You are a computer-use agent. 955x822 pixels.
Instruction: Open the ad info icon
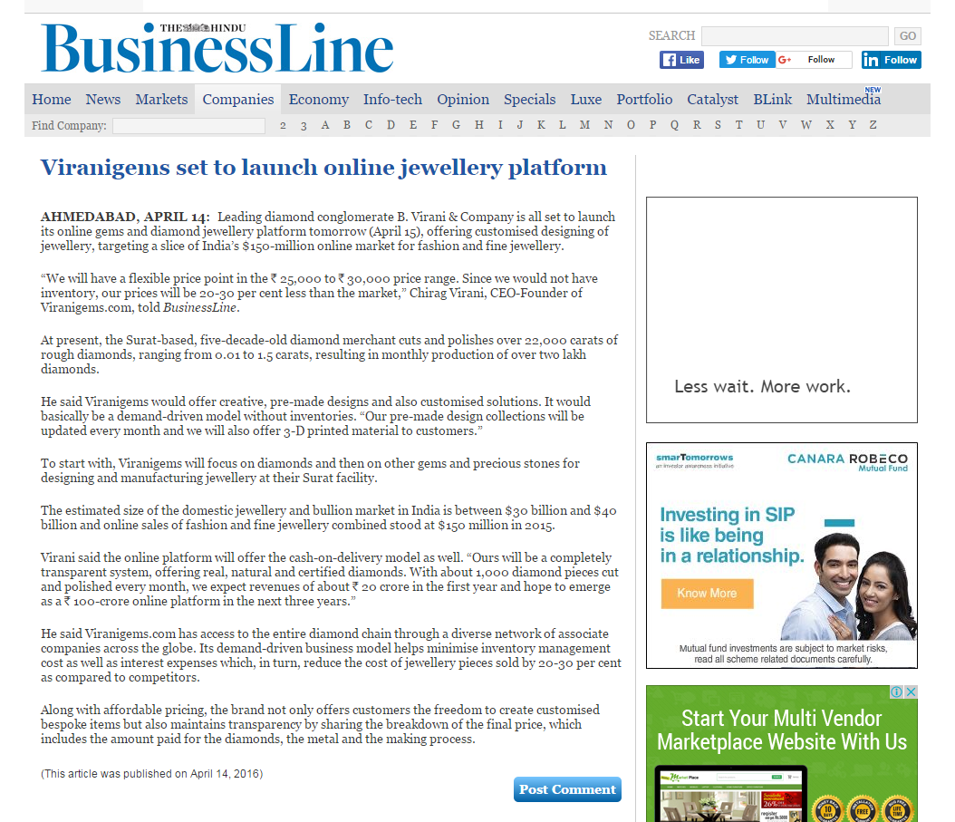(x=896, y=691)
